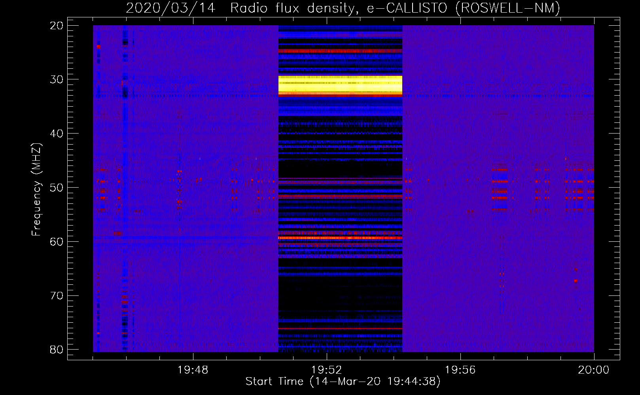The width and height of the screenshot is (640, 395).
Task: Click the 19:48 time tick label
Action: tap(193, 370)
